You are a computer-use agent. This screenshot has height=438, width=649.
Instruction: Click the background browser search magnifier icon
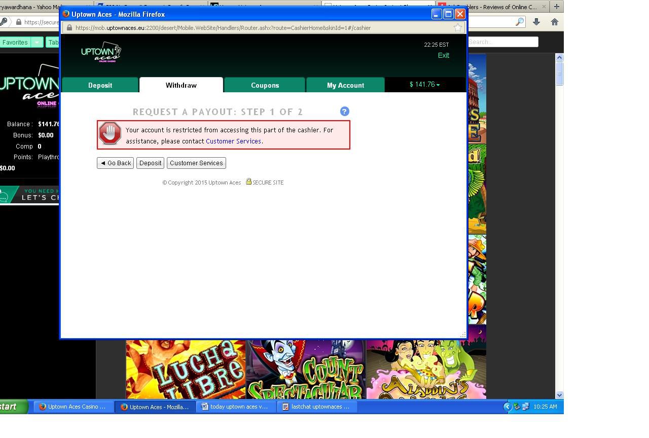point(520,22)
